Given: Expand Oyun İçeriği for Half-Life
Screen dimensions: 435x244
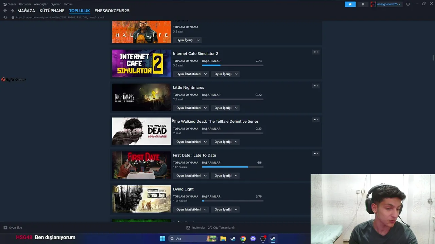Looking at the screenshot, I should [188, 40].
